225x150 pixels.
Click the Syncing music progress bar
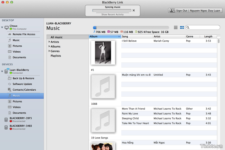tap(112, 11)
